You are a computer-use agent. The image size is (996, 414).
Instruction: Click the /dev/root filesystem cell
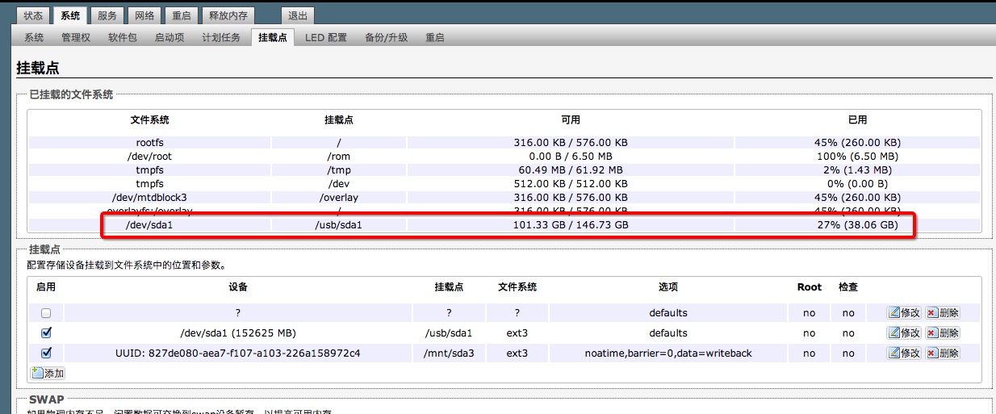pos(149,156)
